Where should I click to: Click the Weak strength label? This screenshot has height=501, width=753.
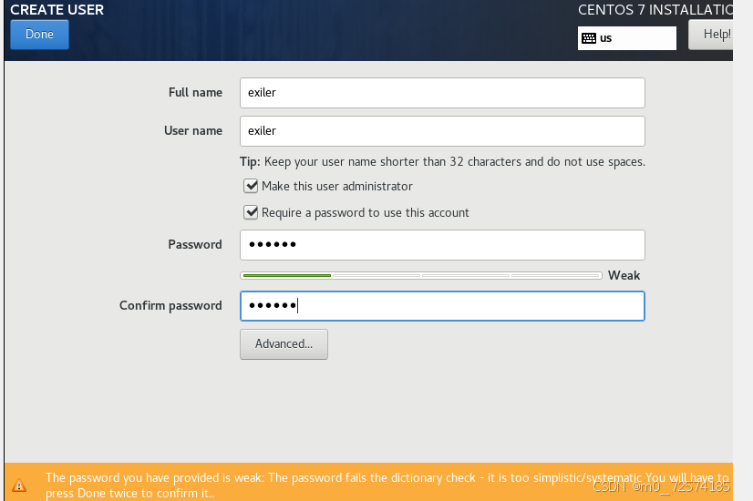[624, 275]
